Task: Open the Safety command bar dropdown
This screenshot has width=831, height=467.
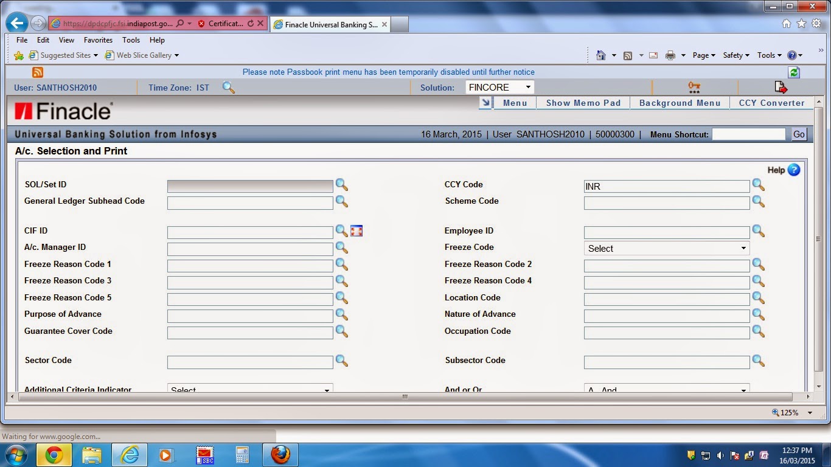Action: 736,55
